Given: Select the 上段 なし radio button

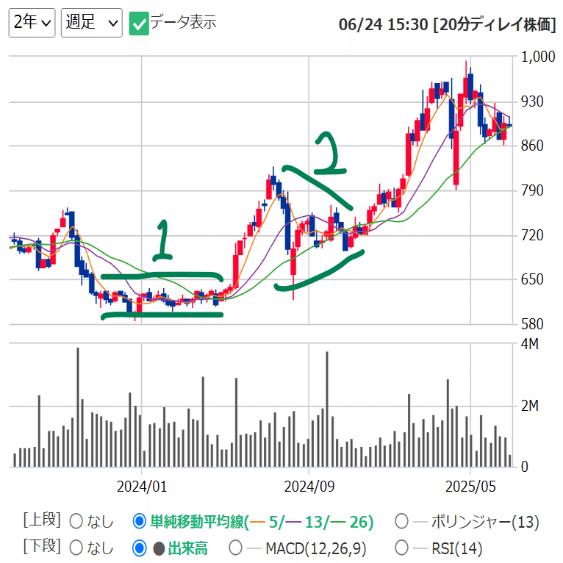Looking at the screenshot, I should [76, 521].
